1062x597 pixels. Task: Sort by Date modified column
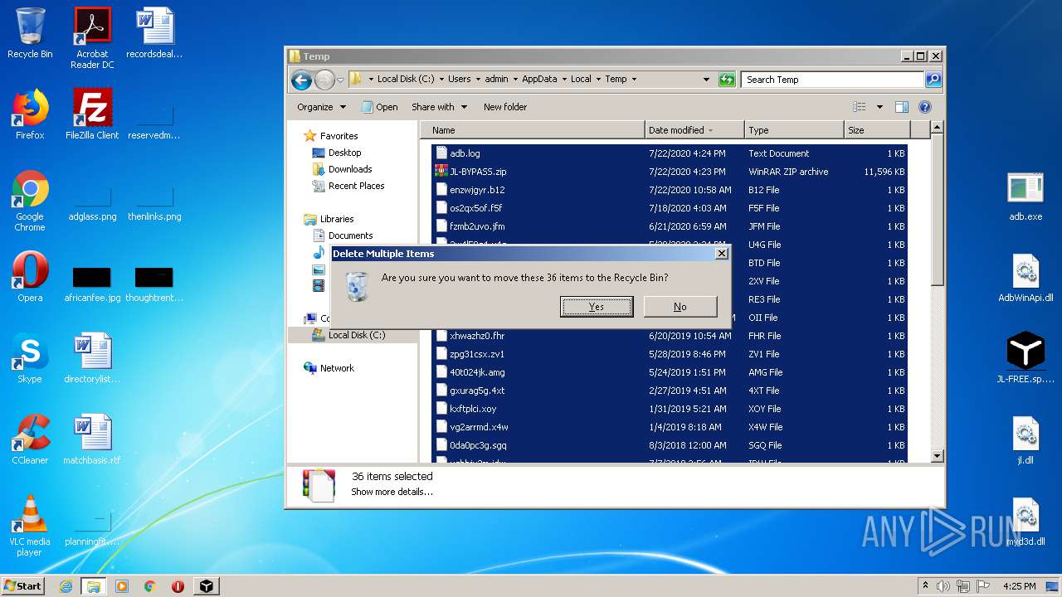click(x=694, y=130)
